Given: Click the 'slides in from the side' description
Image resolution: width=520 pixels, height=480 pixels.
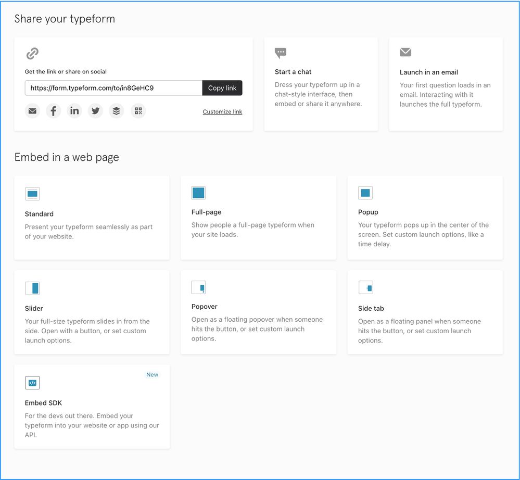Looking at the screenshot, I should click(87, 331).
